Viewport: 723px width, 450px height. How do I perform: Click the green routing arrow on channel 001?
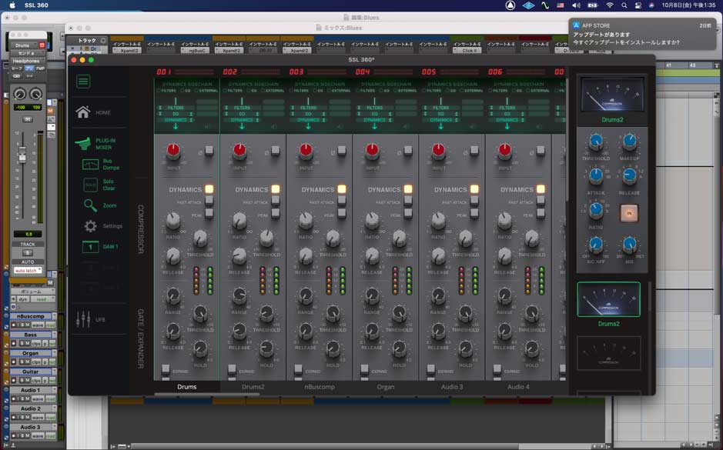coord(176,125)
